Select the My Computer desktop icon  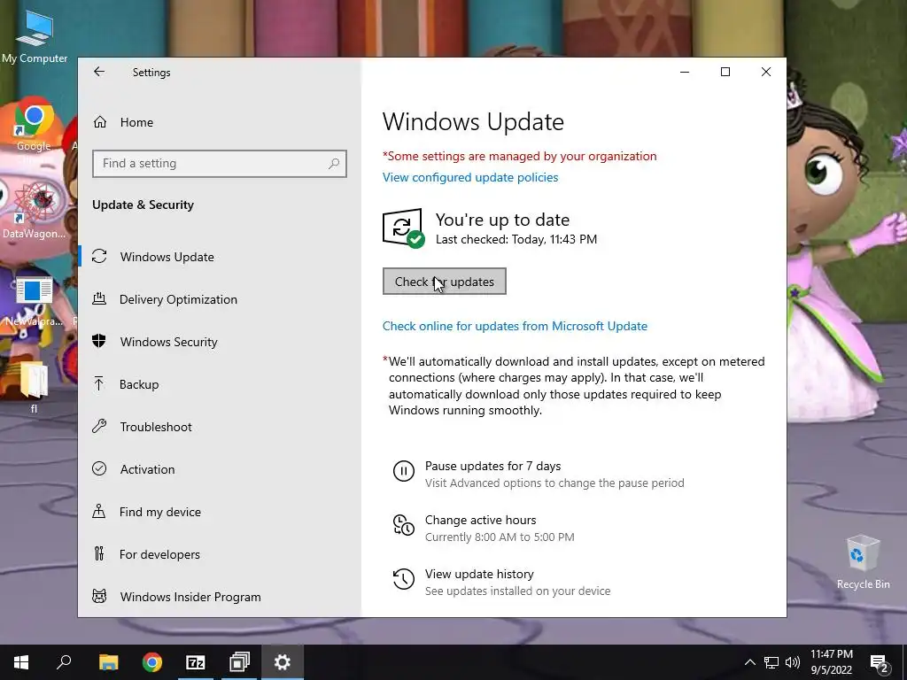tap(35, 37)
